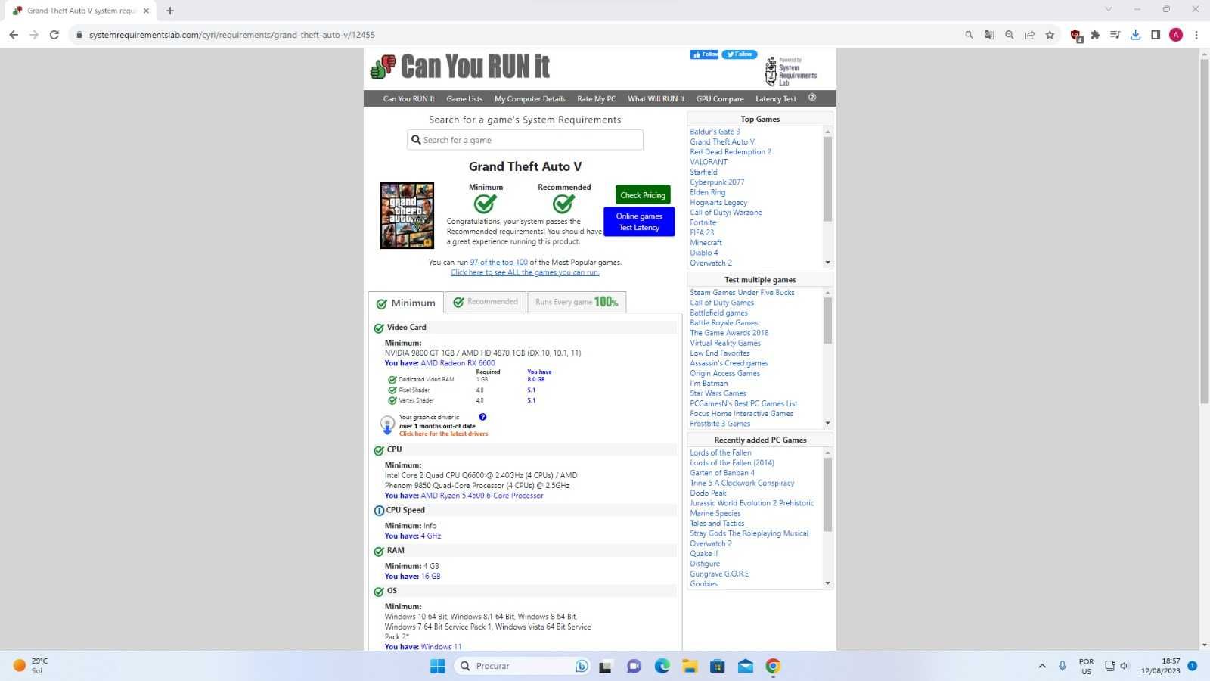This screenshot has width=1210, height=681.
Task: Click the graphics driver info question icon
Action: tap(482, 417)
